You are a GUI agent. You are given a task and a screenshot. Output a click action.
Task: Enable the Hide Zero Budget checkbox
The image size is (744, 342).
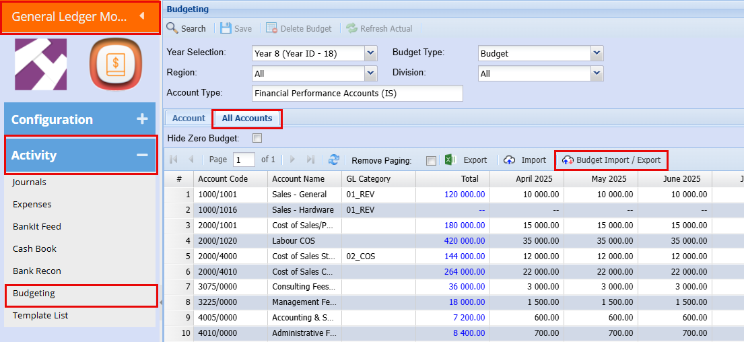click(257, 139)
